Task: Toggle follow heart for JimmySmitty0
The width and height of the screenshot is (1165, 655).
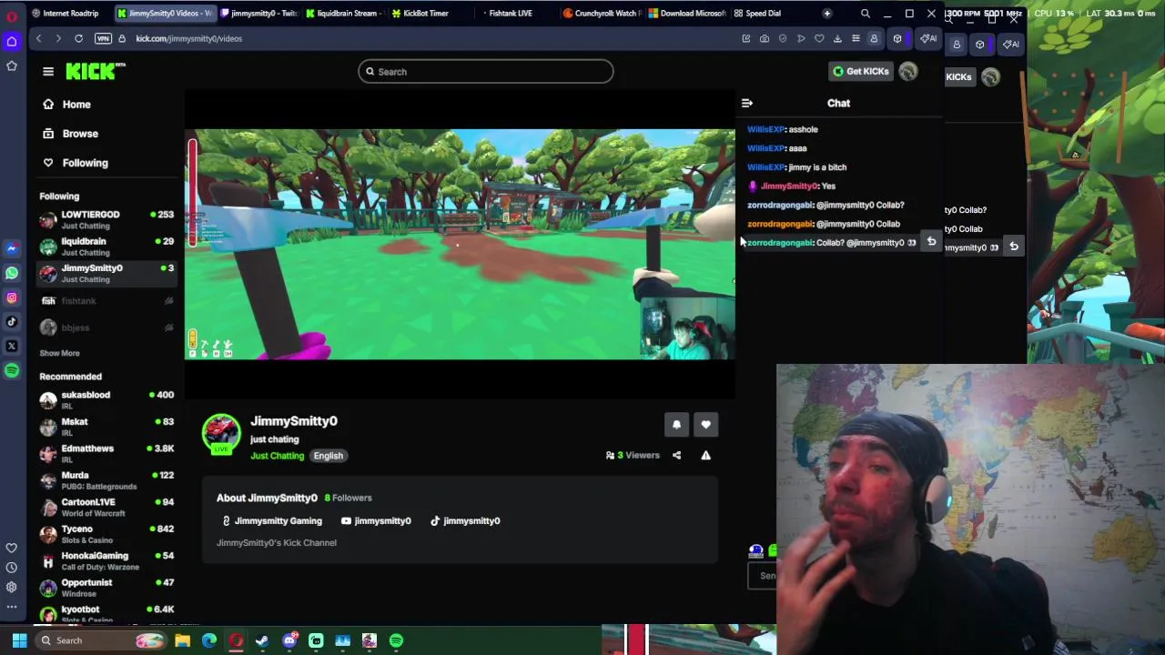Action: (705, 425)
